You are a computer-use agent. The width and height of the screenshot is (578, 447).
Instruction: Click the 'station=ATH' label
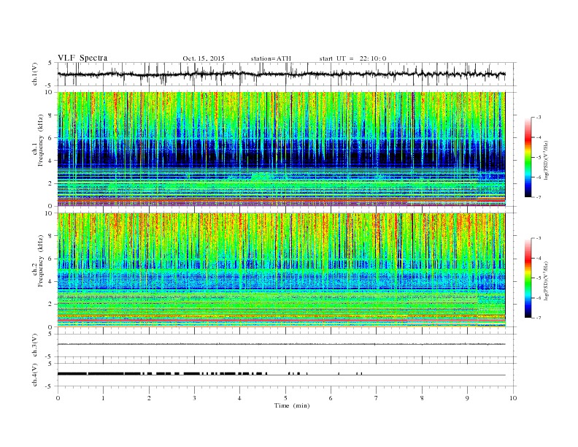point(271,58)
